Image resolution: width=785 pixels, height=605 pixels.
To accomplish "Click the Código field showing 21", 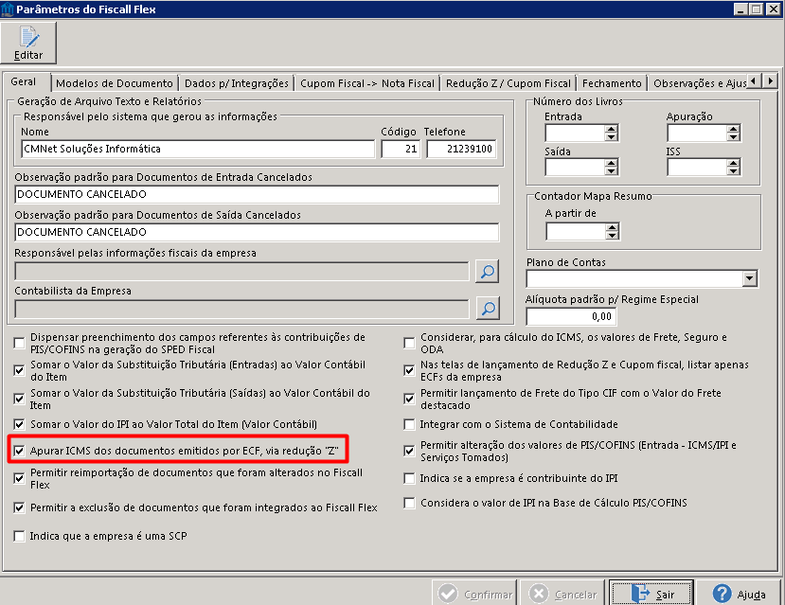I will [401, 149].
